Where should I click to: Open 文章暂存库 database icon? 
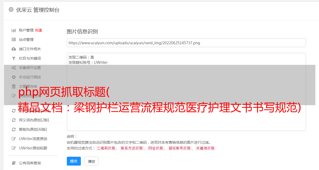pyautogui.click(x=14, y=86)
